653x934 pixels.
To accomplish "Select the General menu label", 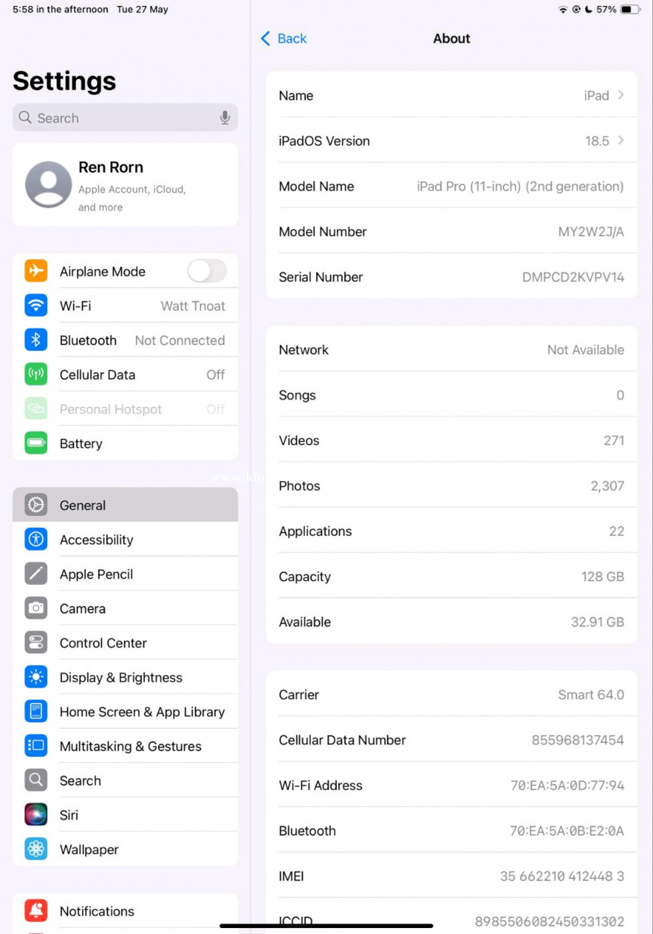I will (83, 505).
